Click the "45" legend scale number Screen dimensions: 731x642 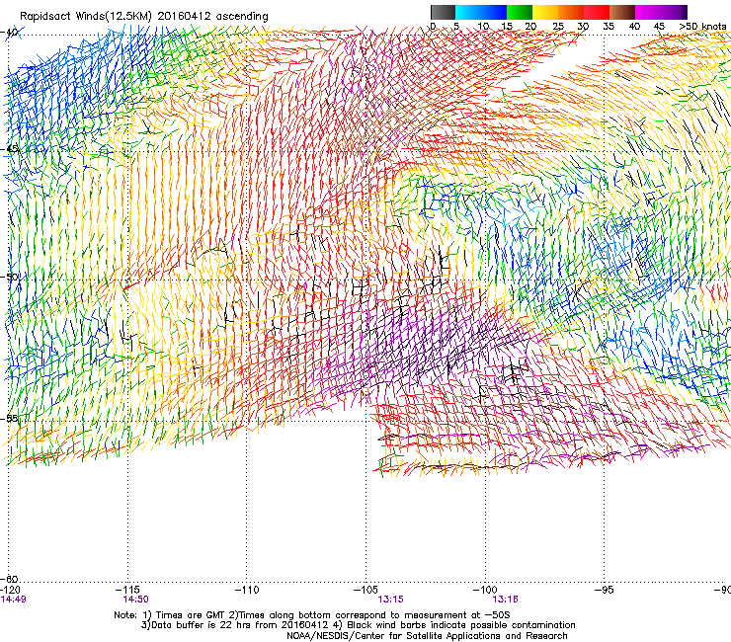(x=659, y=27)
